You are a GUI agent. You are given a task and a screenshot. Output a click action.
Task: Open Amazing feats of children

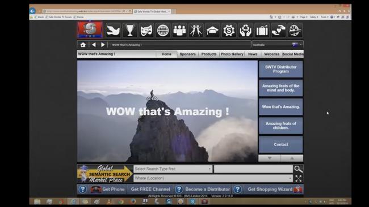[281, 126]
